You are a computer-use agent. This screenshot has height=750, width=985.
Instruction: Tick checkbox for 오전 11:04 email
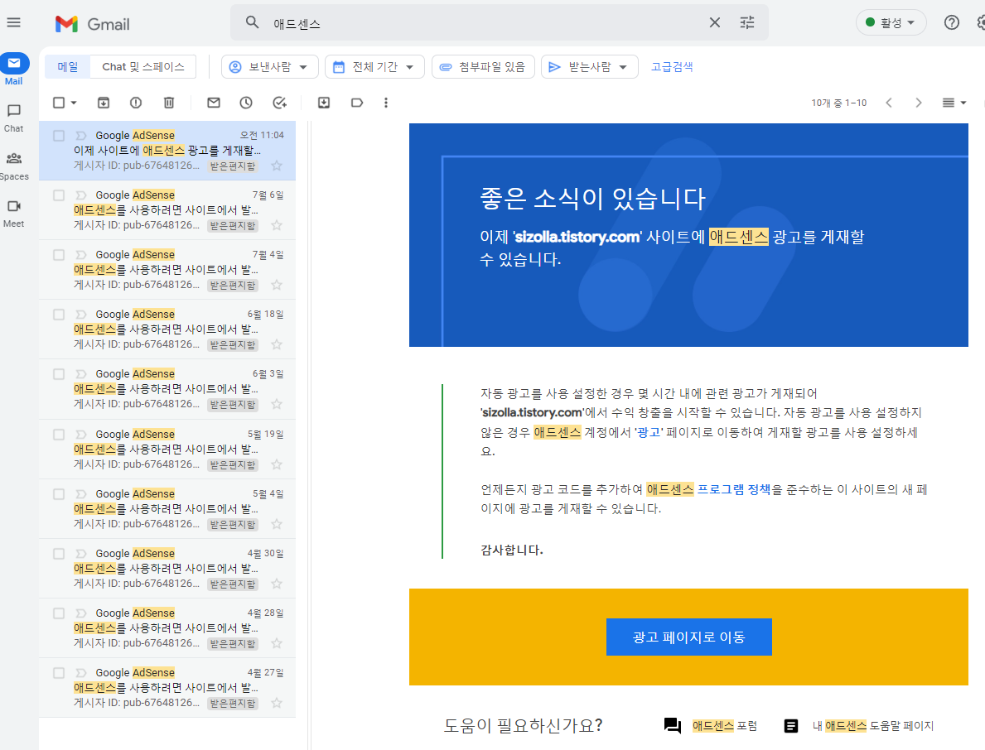click(59, 136)
